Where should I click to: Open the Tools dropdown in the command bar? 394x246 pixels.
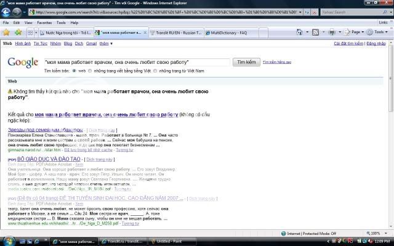tap(379, 32)
